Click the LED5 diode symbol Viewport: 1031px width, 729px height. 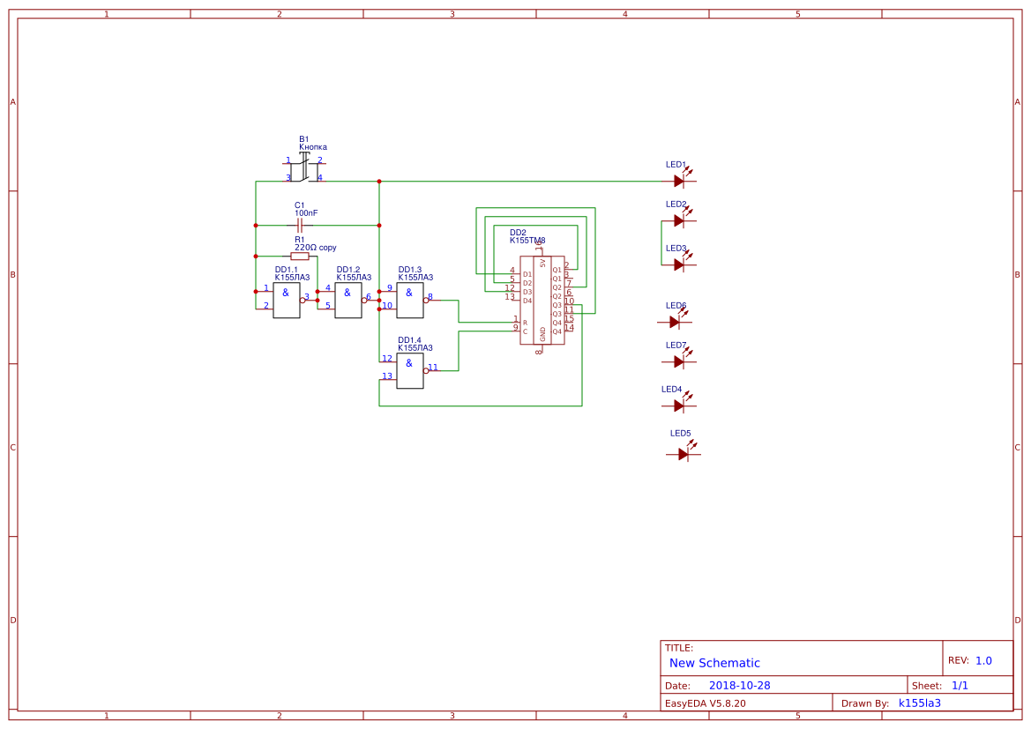pos(684,454)
